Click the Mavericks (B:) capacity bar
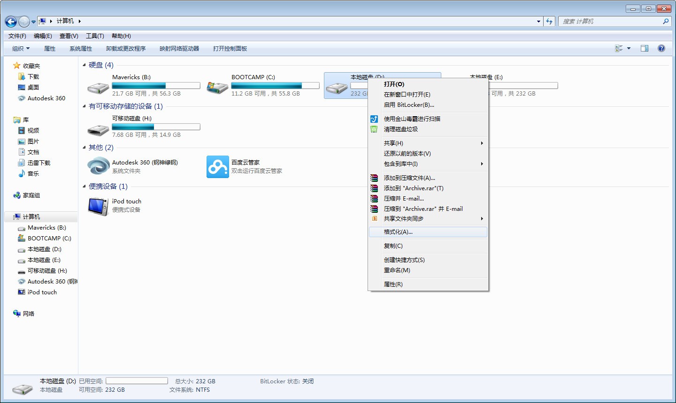Viewport: 676px width, 403px height. (156, 85)
